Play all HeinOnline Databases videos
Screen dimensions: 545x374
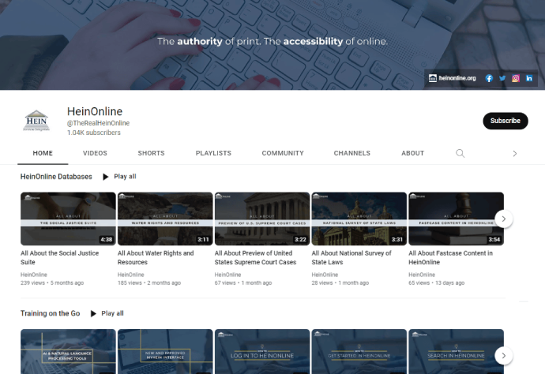point(119,177)
